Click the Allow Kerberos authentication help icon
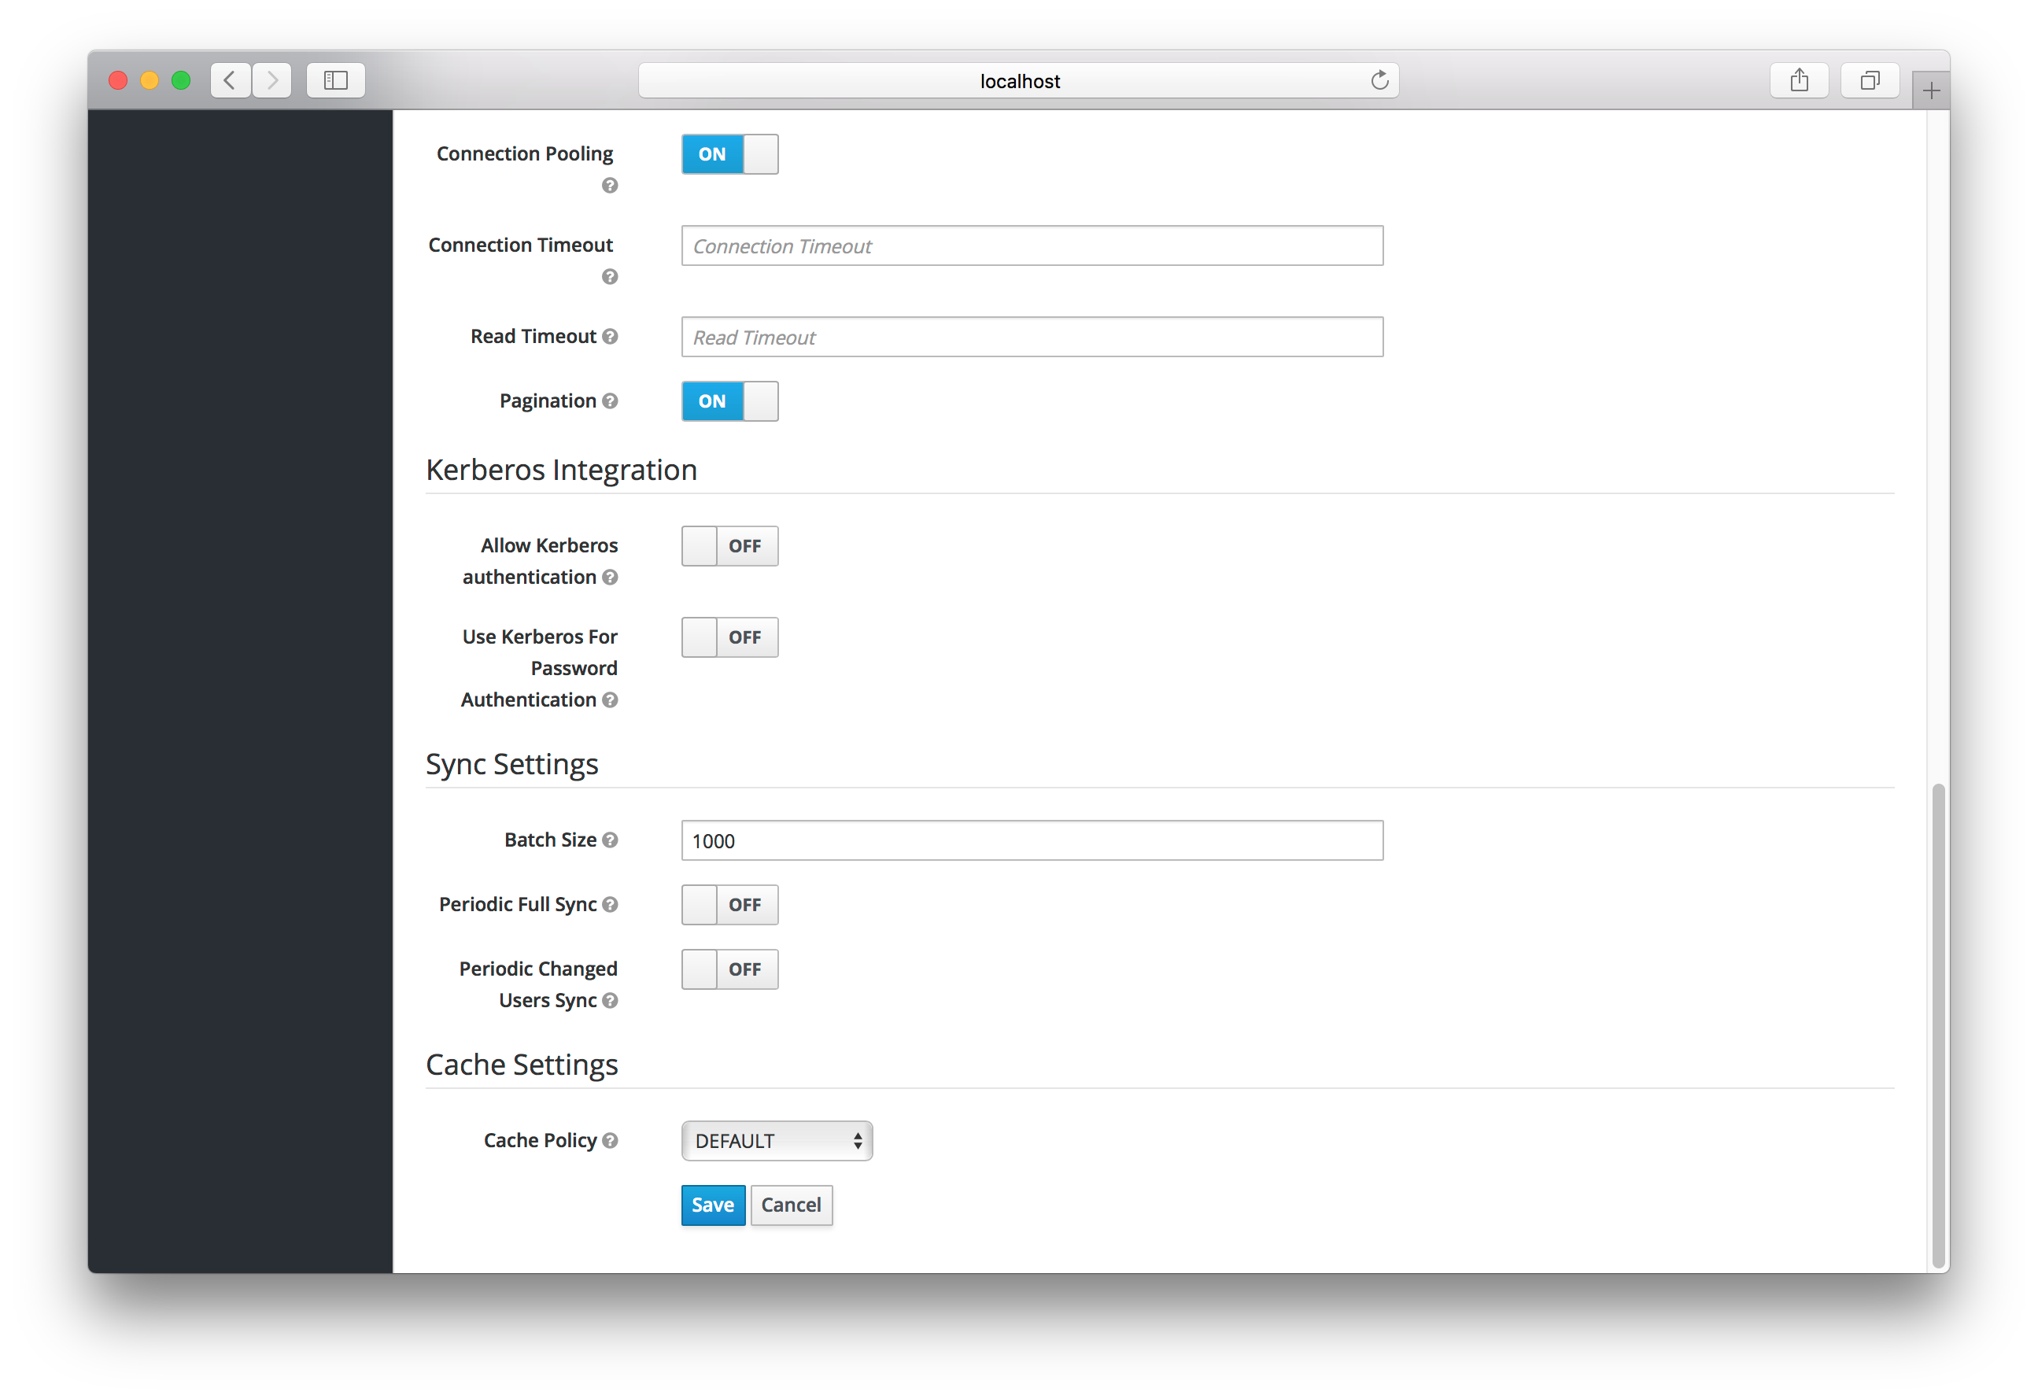 coord(610,576)
